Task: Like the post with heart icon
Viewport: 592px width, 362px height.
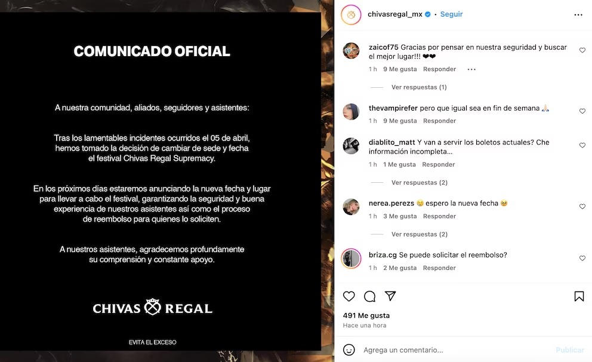Action: (349, 296)
